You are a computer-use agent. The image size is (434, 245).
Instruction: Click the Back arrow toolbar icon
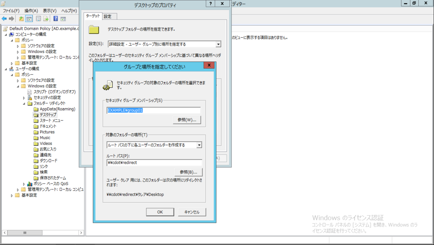click(x=4, y=19)
